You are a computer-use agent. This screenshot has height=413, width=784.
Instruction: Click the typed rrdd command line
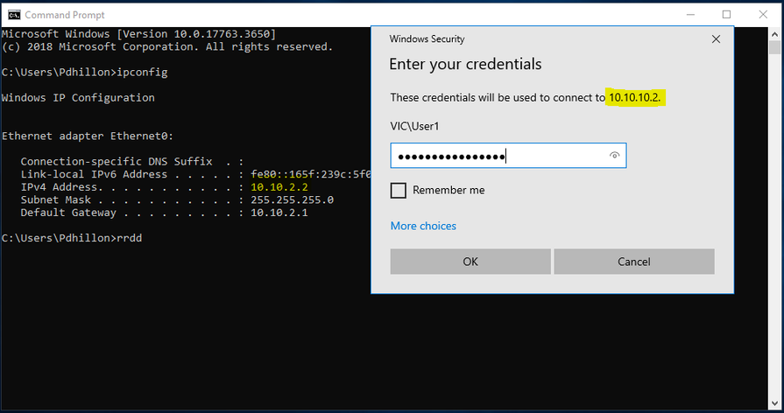tap(72, 238)
